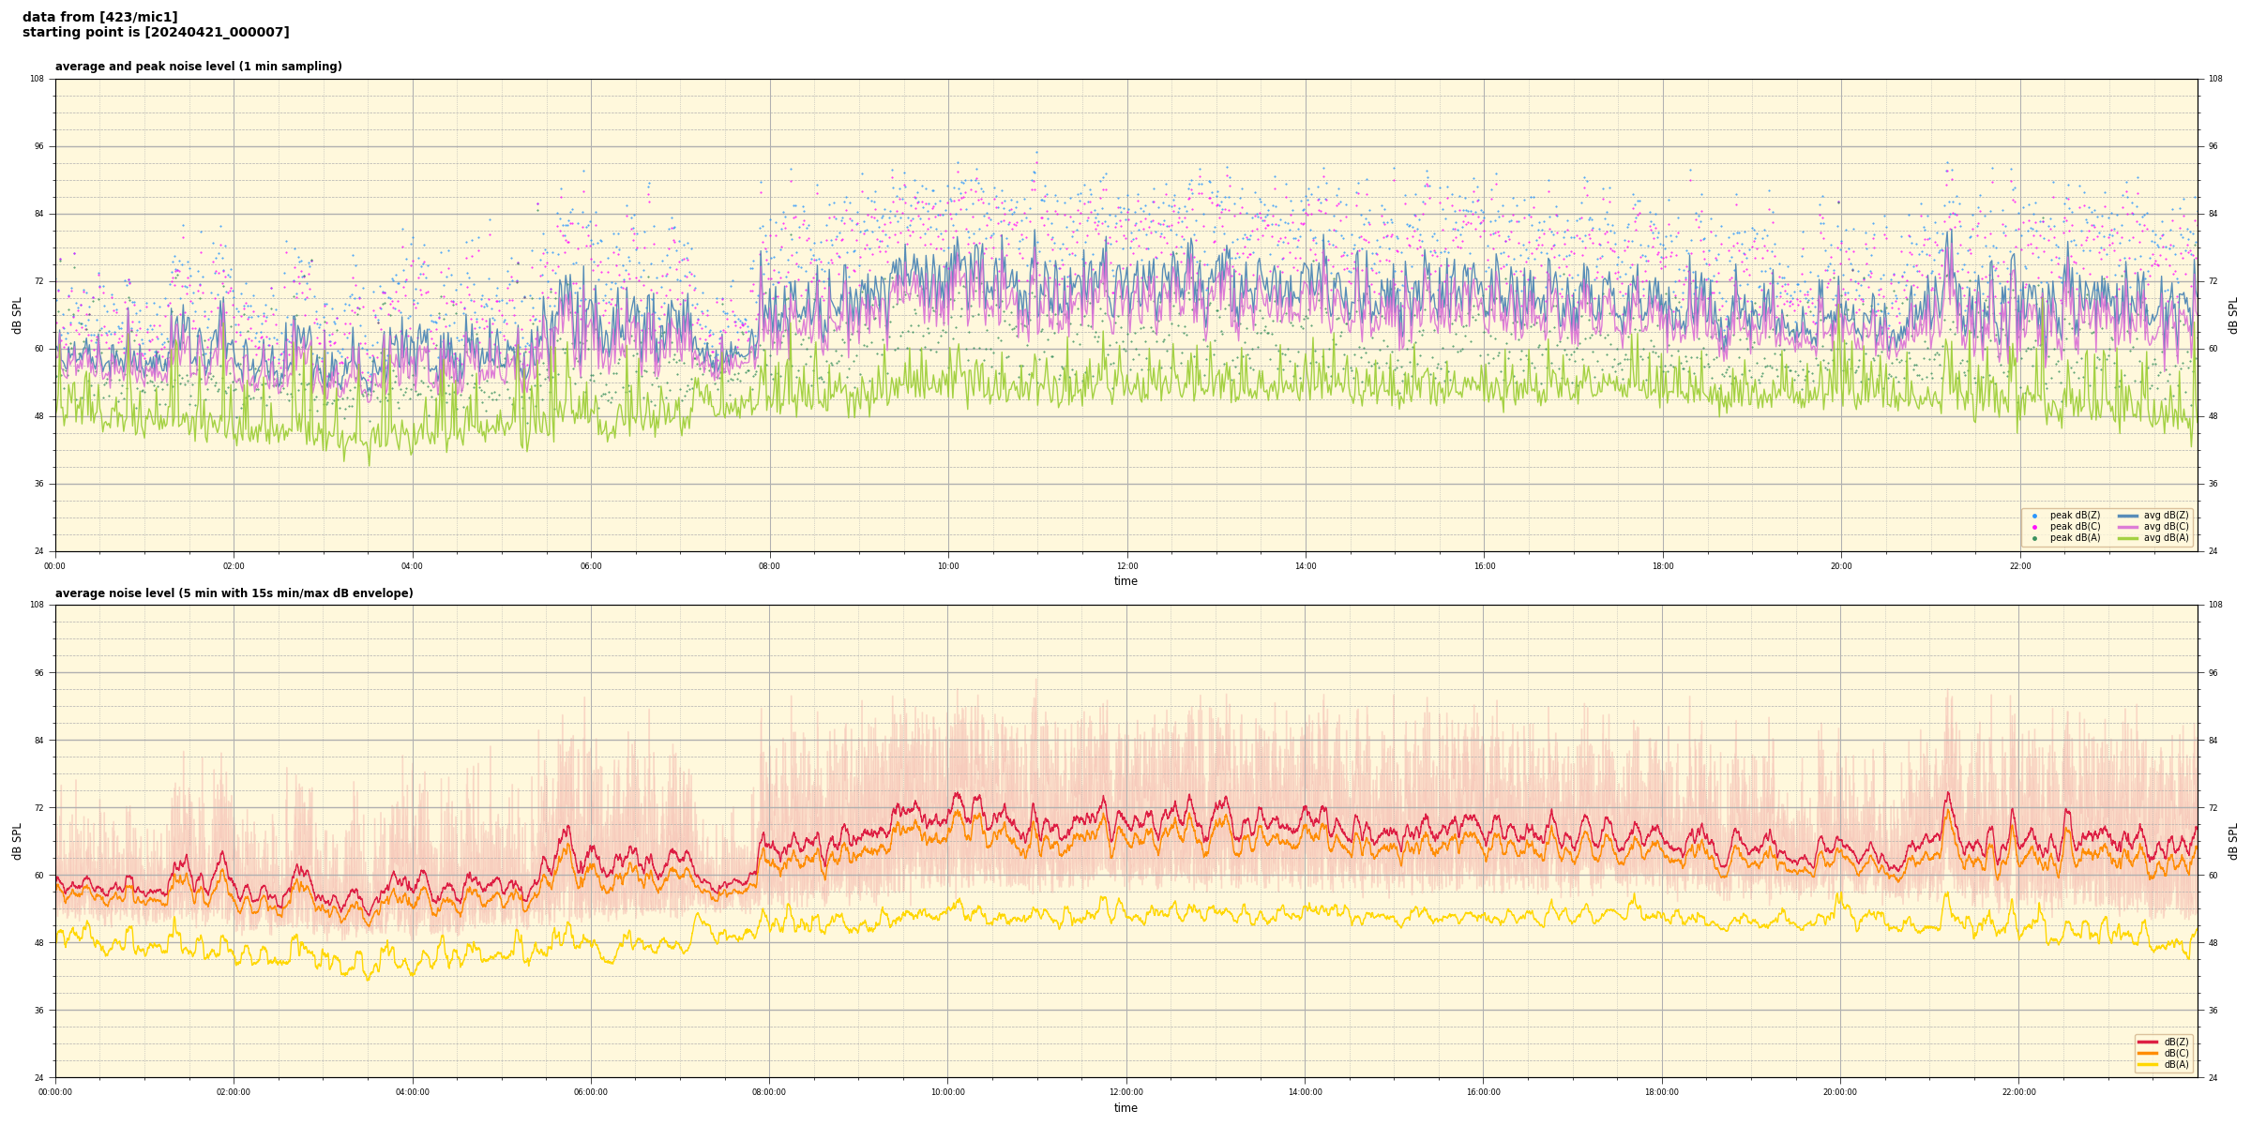Select the avg dB(A) legend line sample
The image size is (2251, 1125).
[x=2127, y=538]
